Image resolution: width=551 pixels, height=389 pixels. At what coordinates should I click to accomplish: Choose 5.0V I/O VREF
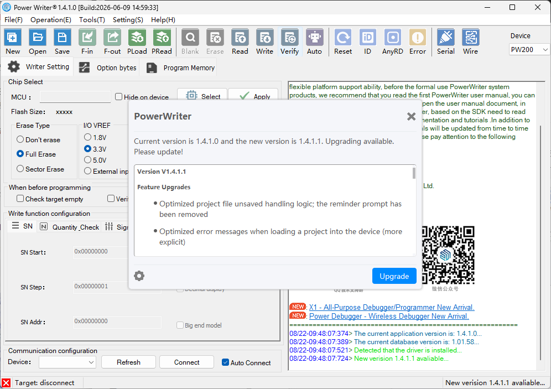(88, 160)
